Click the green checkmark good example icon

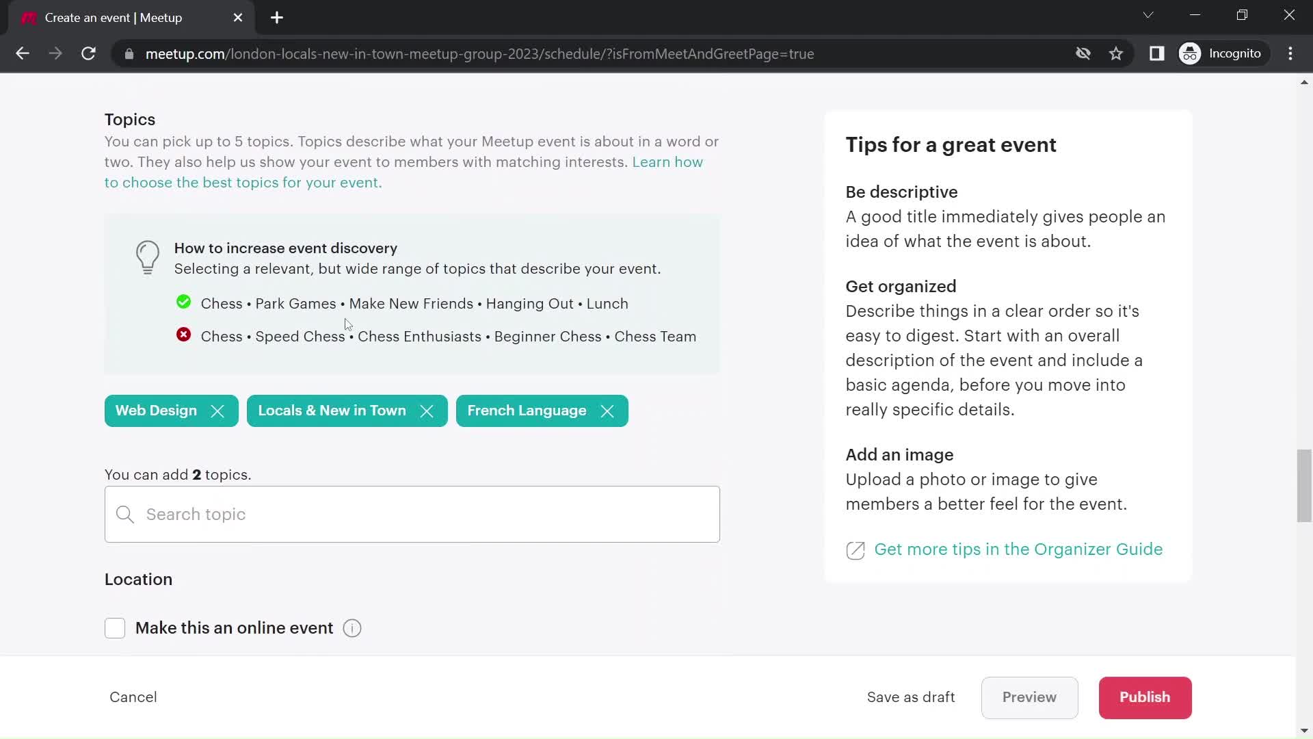[x=183, y=302]
